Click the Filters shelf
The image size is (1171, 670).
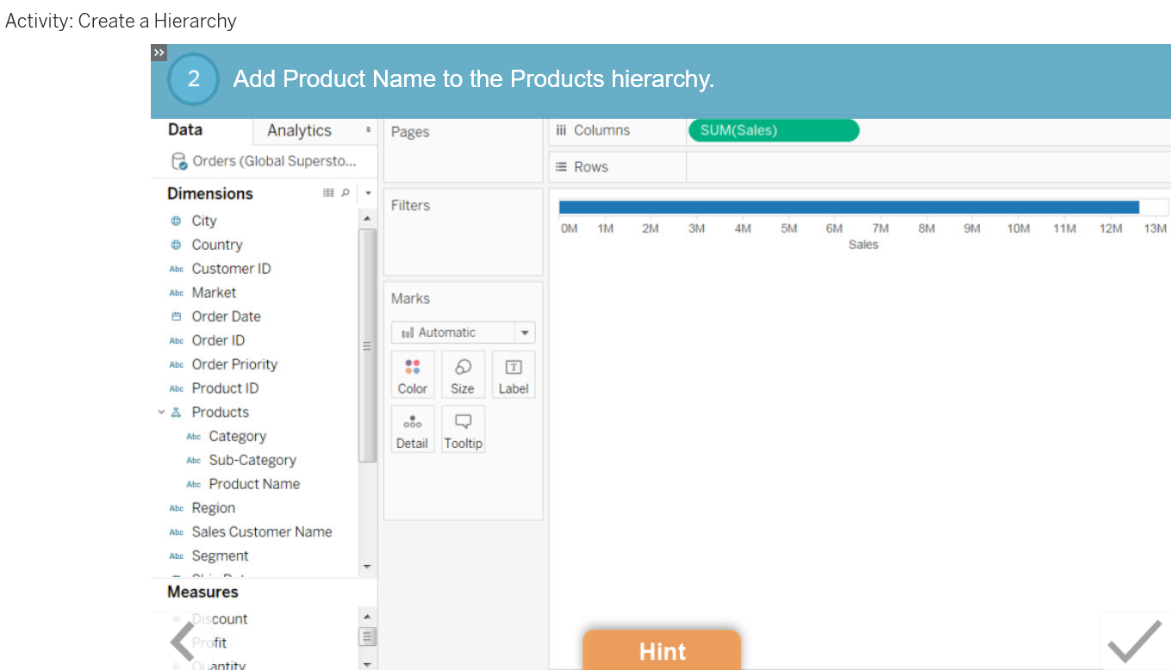click(x=464, y=233)
